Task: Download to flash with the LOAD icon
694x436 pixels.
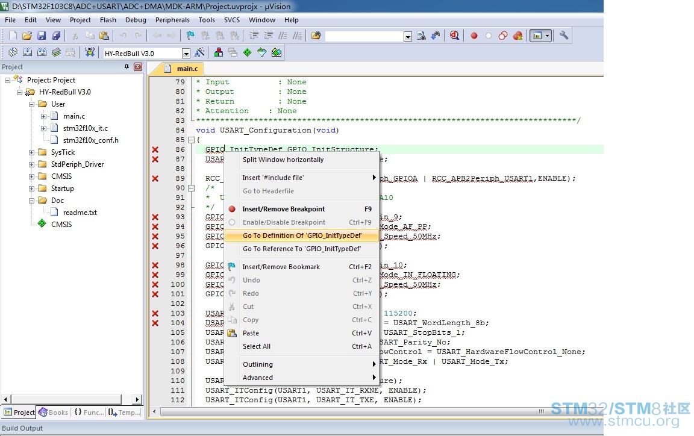Action: [90, 52]
